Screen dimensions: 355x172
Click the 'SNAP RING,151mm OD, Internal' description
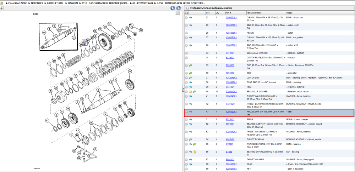pyautogui.click(x=261, y=82)
